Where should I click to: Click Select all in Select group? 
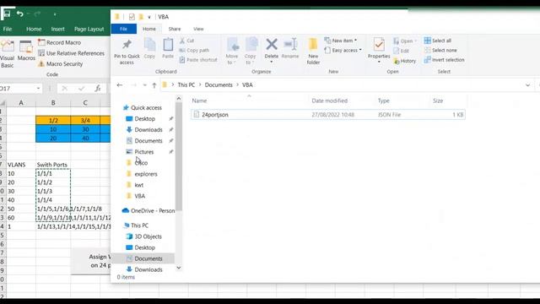(x=437, y=41)
